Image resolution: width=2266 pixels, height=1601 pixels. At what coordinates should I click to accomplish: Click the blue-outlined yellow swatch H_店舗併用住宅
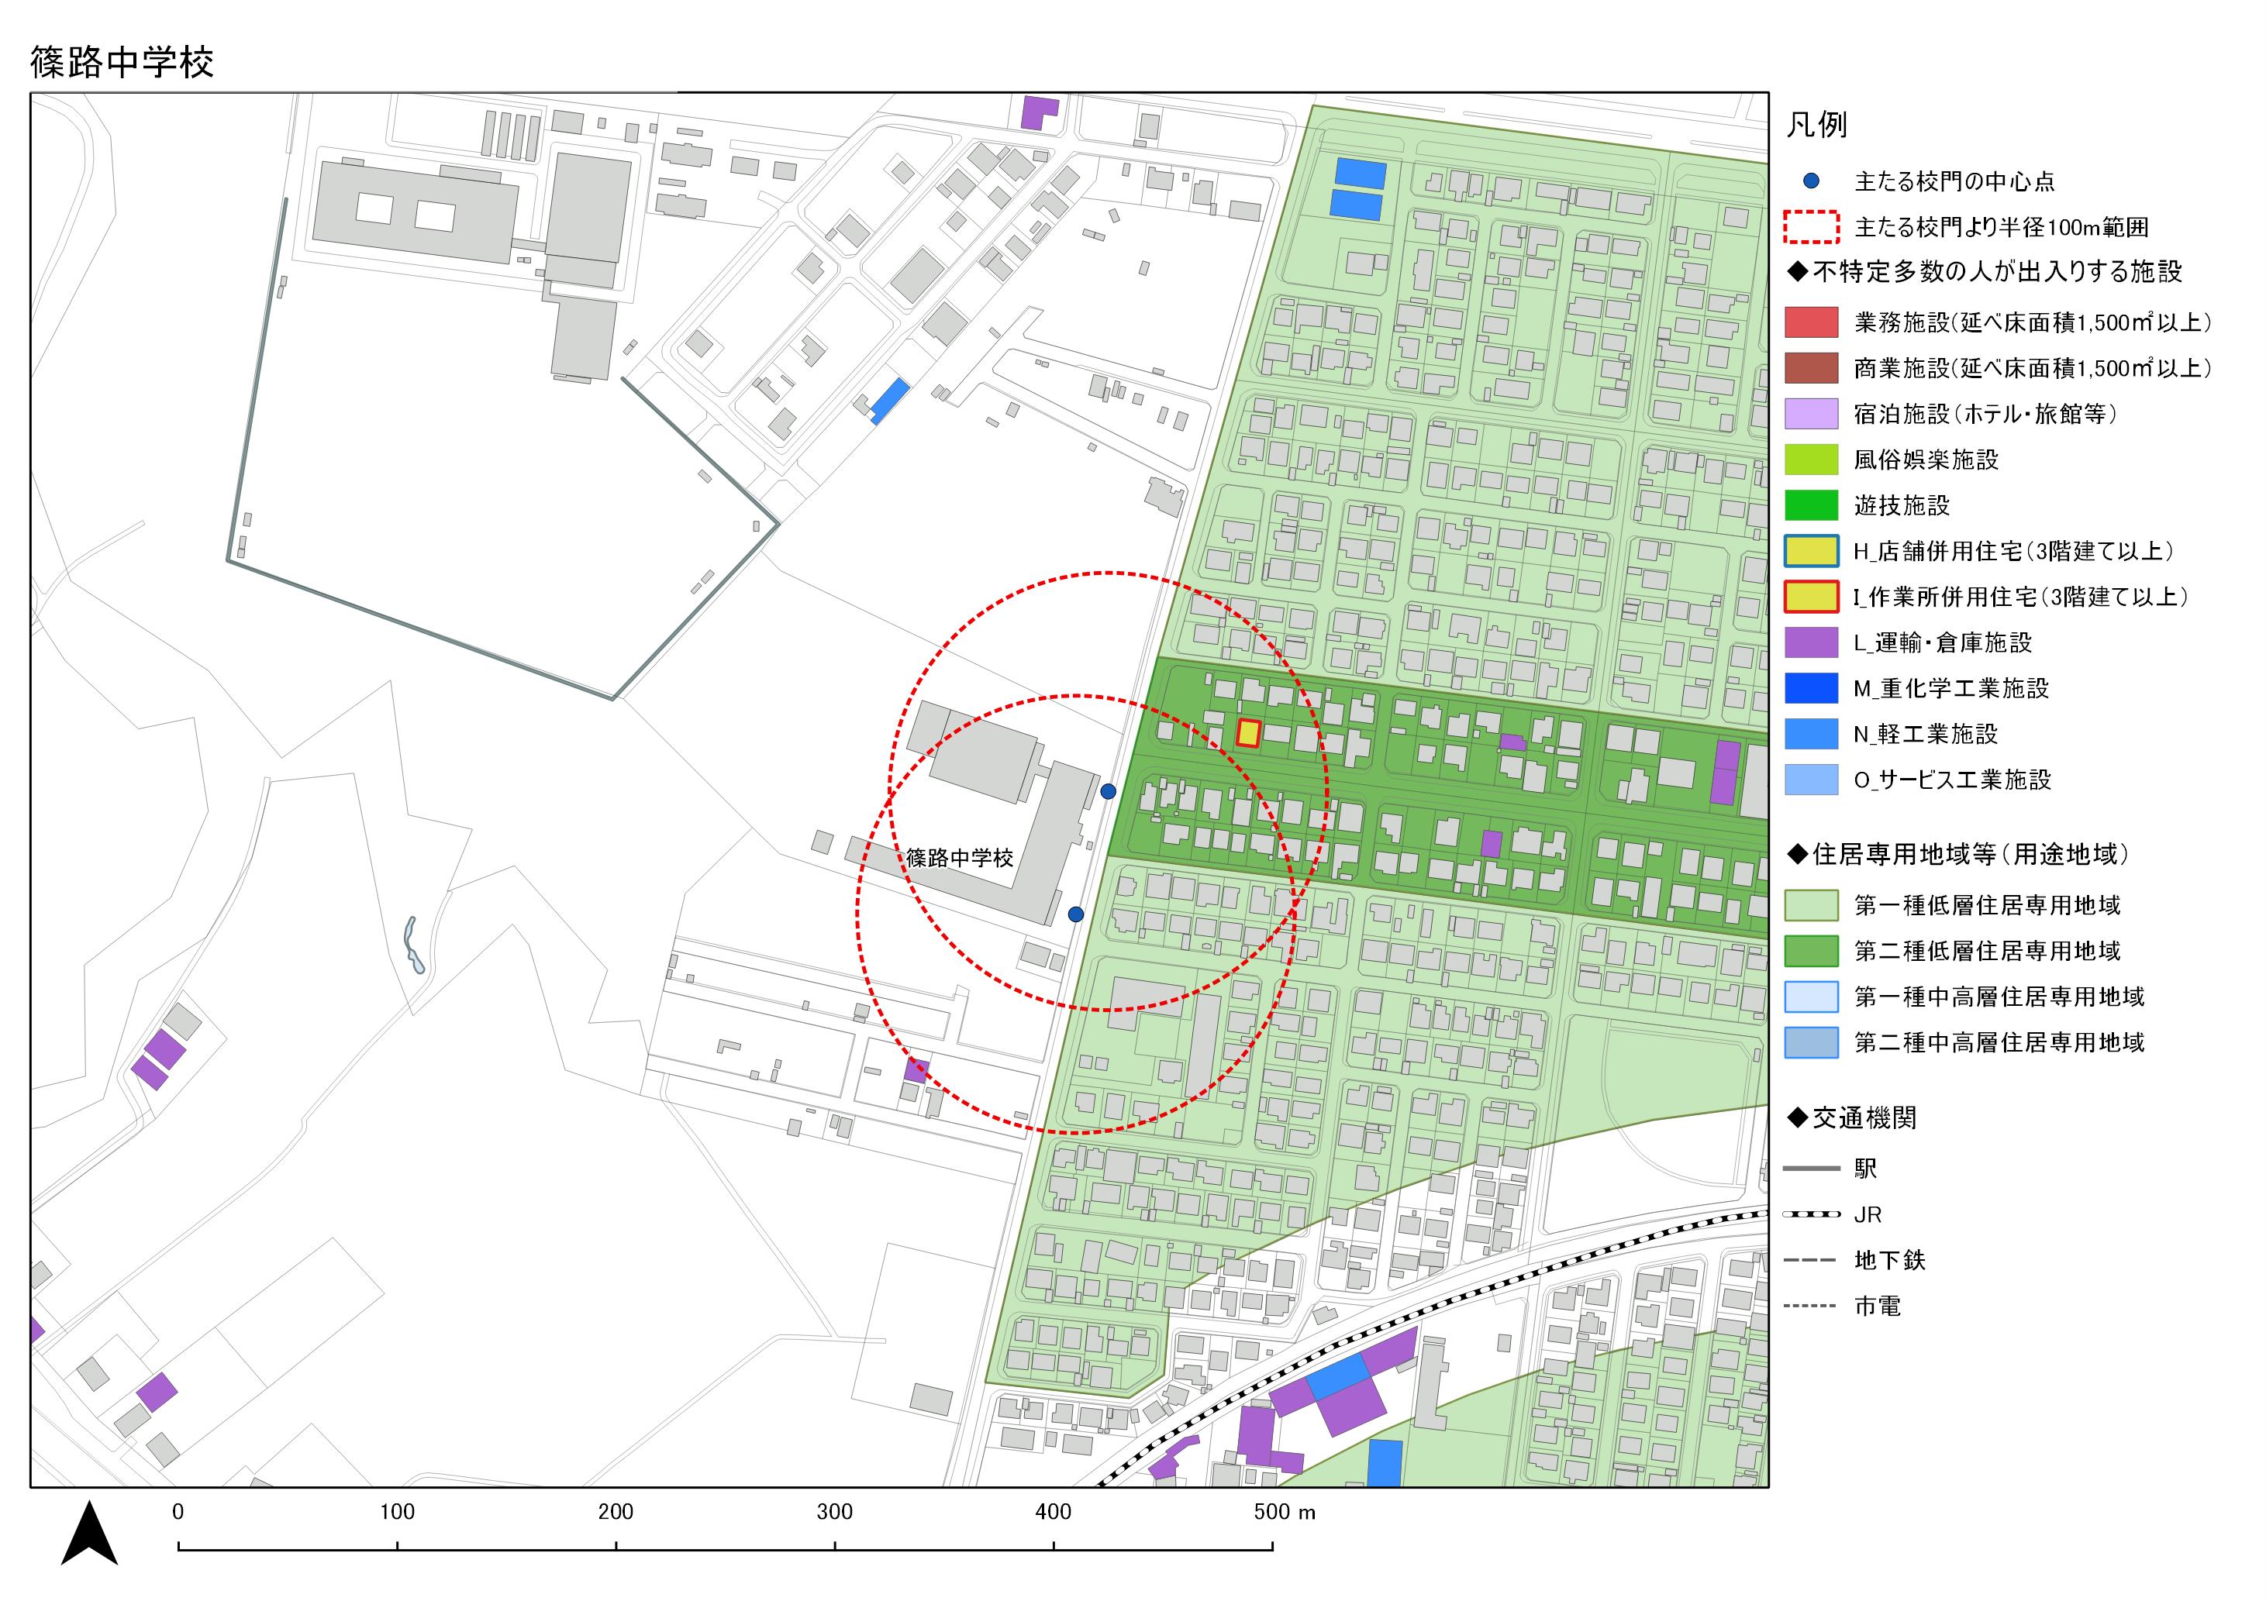pyautogui.click(x=1811, y=550)
